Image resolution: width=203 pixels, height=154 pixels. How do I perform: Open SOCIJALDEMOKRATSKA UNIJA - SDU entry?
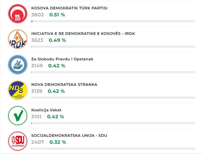click(x=69, y=135)
